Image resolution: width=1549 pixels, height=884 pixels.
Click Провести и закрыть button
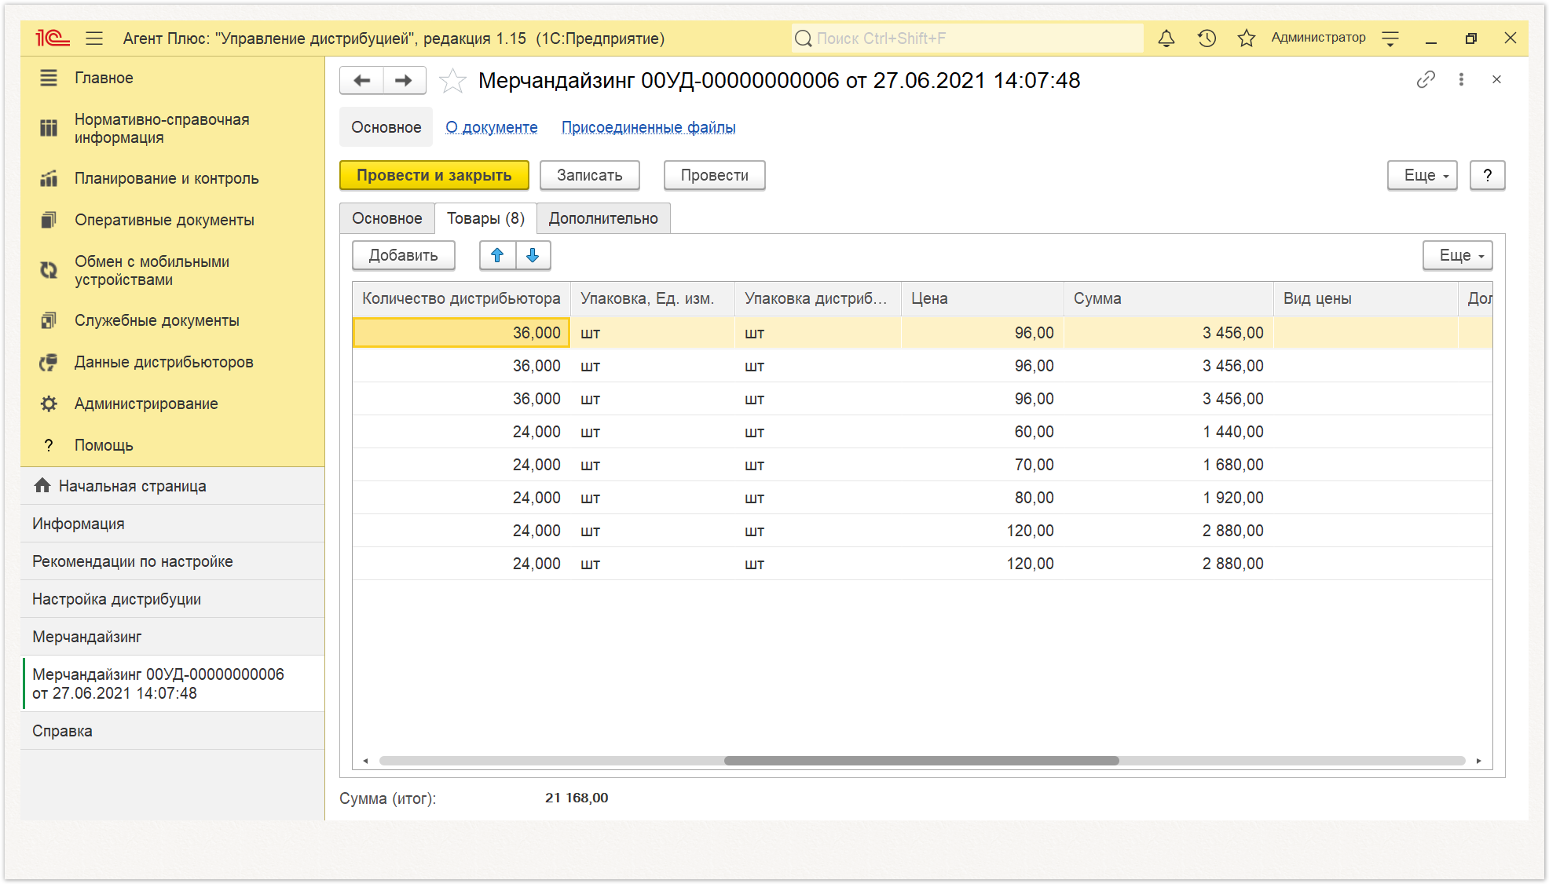click(x=434, y=175)
